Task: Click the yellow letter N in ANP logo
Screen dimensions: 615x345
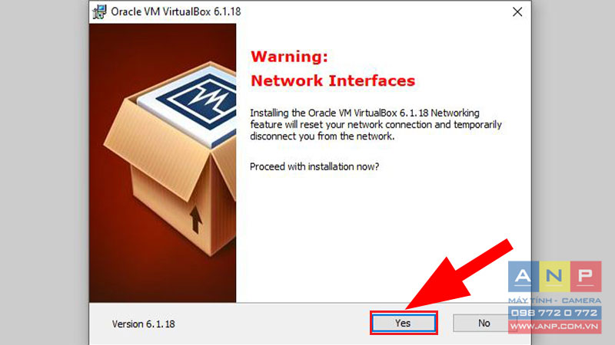Action: (x=554, y=277)
